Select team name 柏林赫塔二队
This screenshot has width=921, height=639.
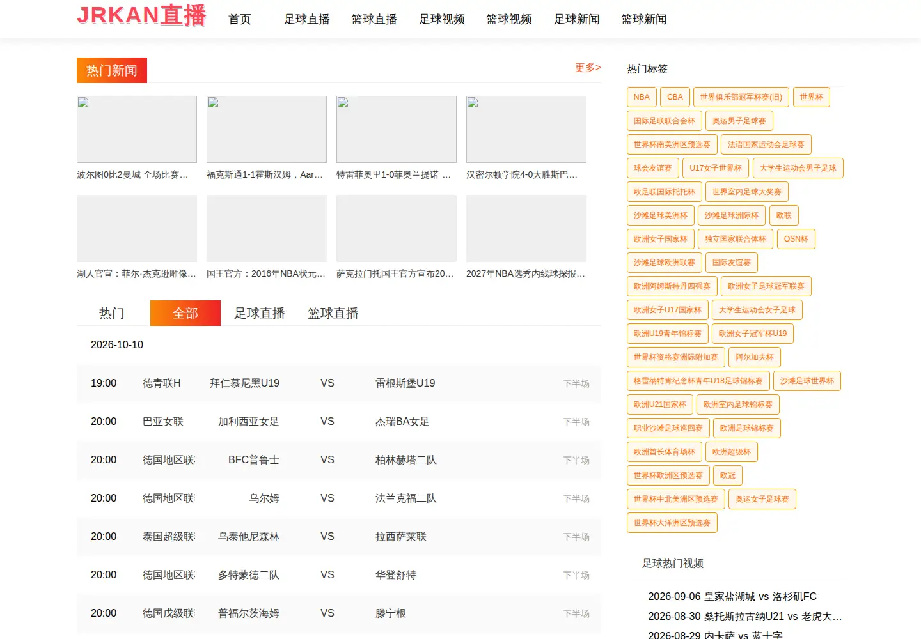(x=406, y=460)
